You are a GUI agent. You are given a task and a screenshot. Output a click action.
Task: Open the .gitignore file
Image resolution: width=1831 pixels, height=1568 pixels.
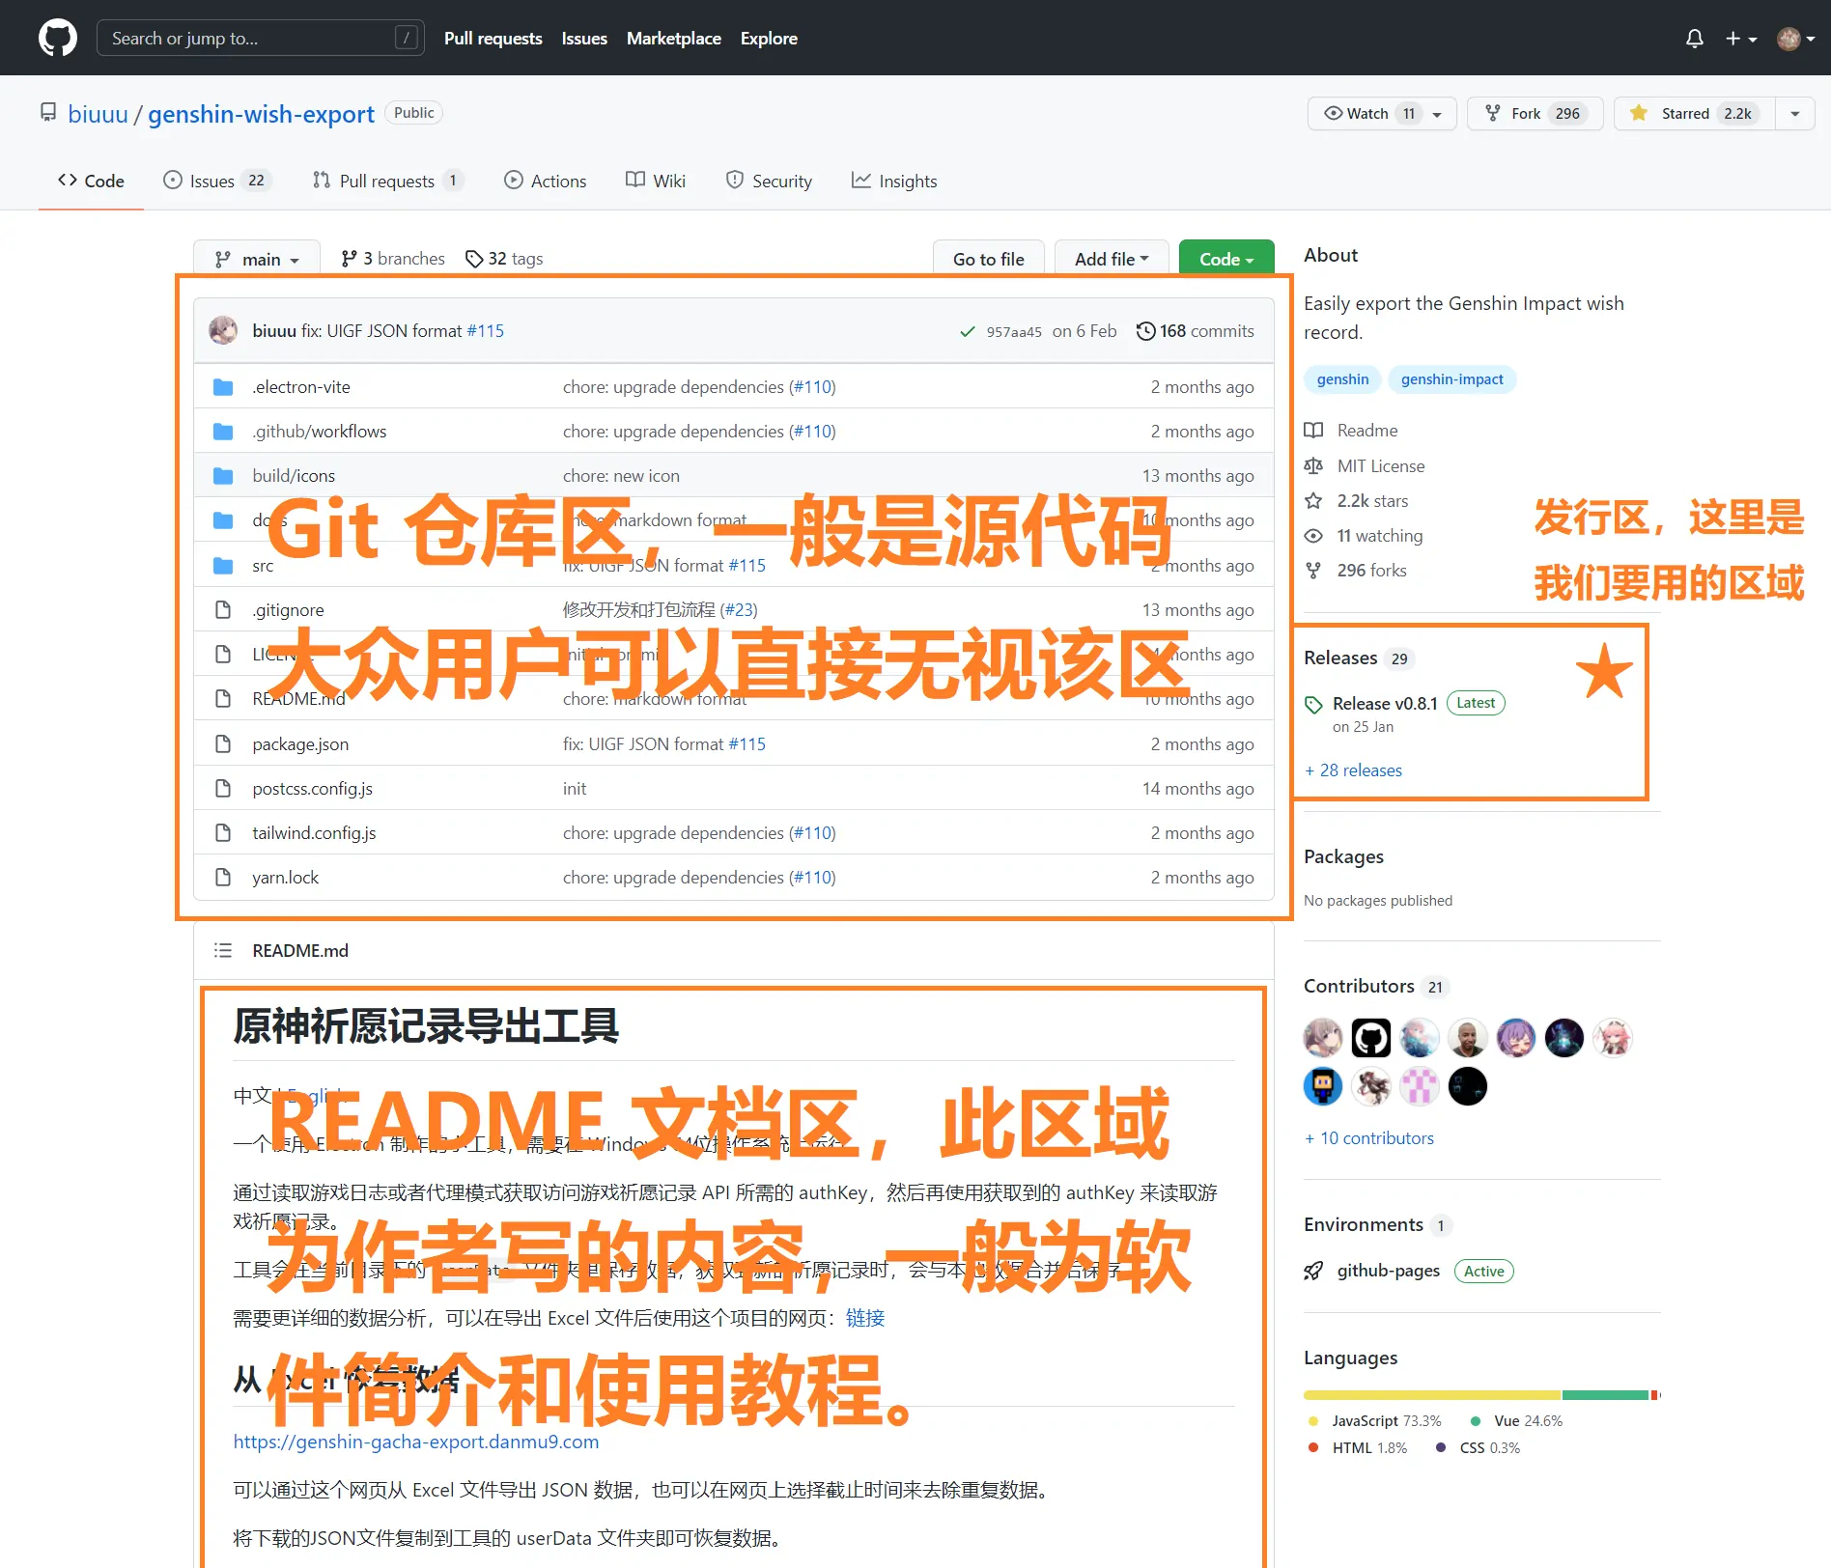coord(288,610)
